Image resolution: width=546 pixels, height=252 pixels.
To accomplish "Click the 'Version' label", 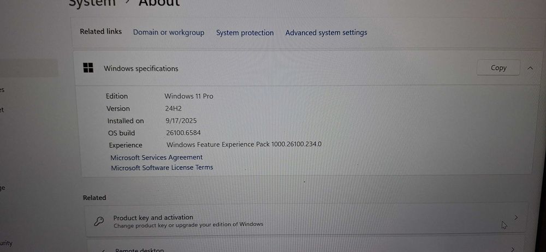I will 118,109.
